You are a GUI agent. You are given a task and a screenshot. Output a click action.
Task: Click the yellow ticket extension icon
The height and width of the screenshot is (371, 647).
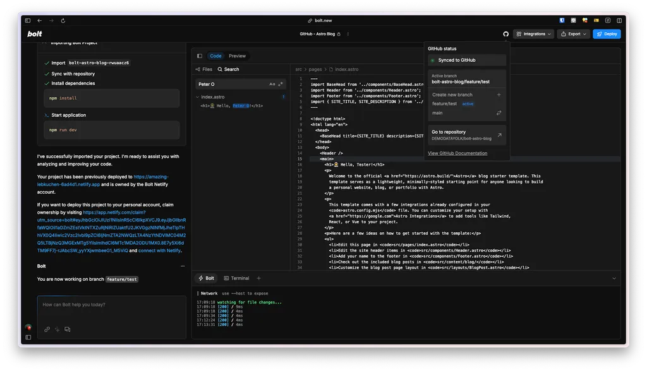click(x=596, y=20)
